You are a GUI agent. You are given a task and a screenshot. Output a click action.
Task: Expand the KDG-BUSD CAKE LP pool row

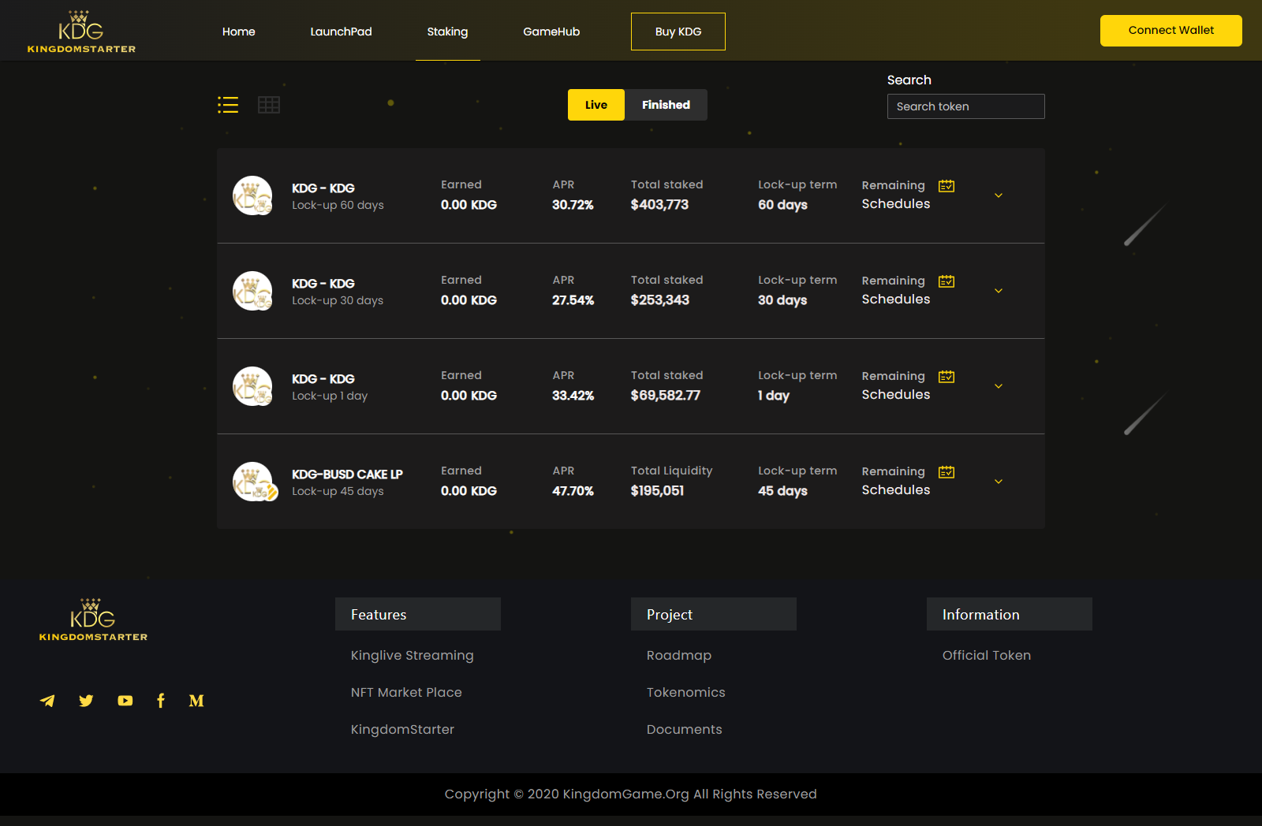(999, 482)
